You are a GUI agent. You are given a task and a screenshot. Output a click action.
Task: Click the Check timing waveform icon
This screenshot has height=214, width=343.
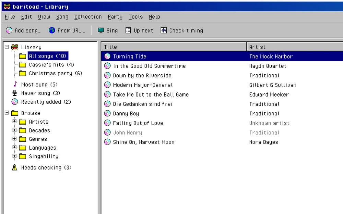point(164,30)
